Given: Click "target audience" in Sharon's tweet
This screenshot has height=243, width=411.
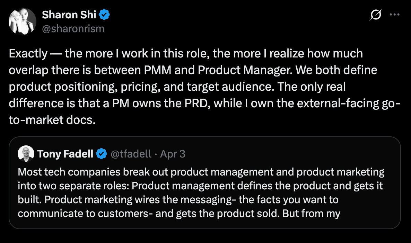Looking at the screenshot, I should [235, 87].
